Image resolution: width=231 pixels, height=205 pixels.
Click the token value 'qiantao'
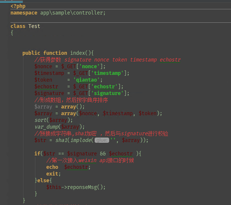(x=86, y=80)
